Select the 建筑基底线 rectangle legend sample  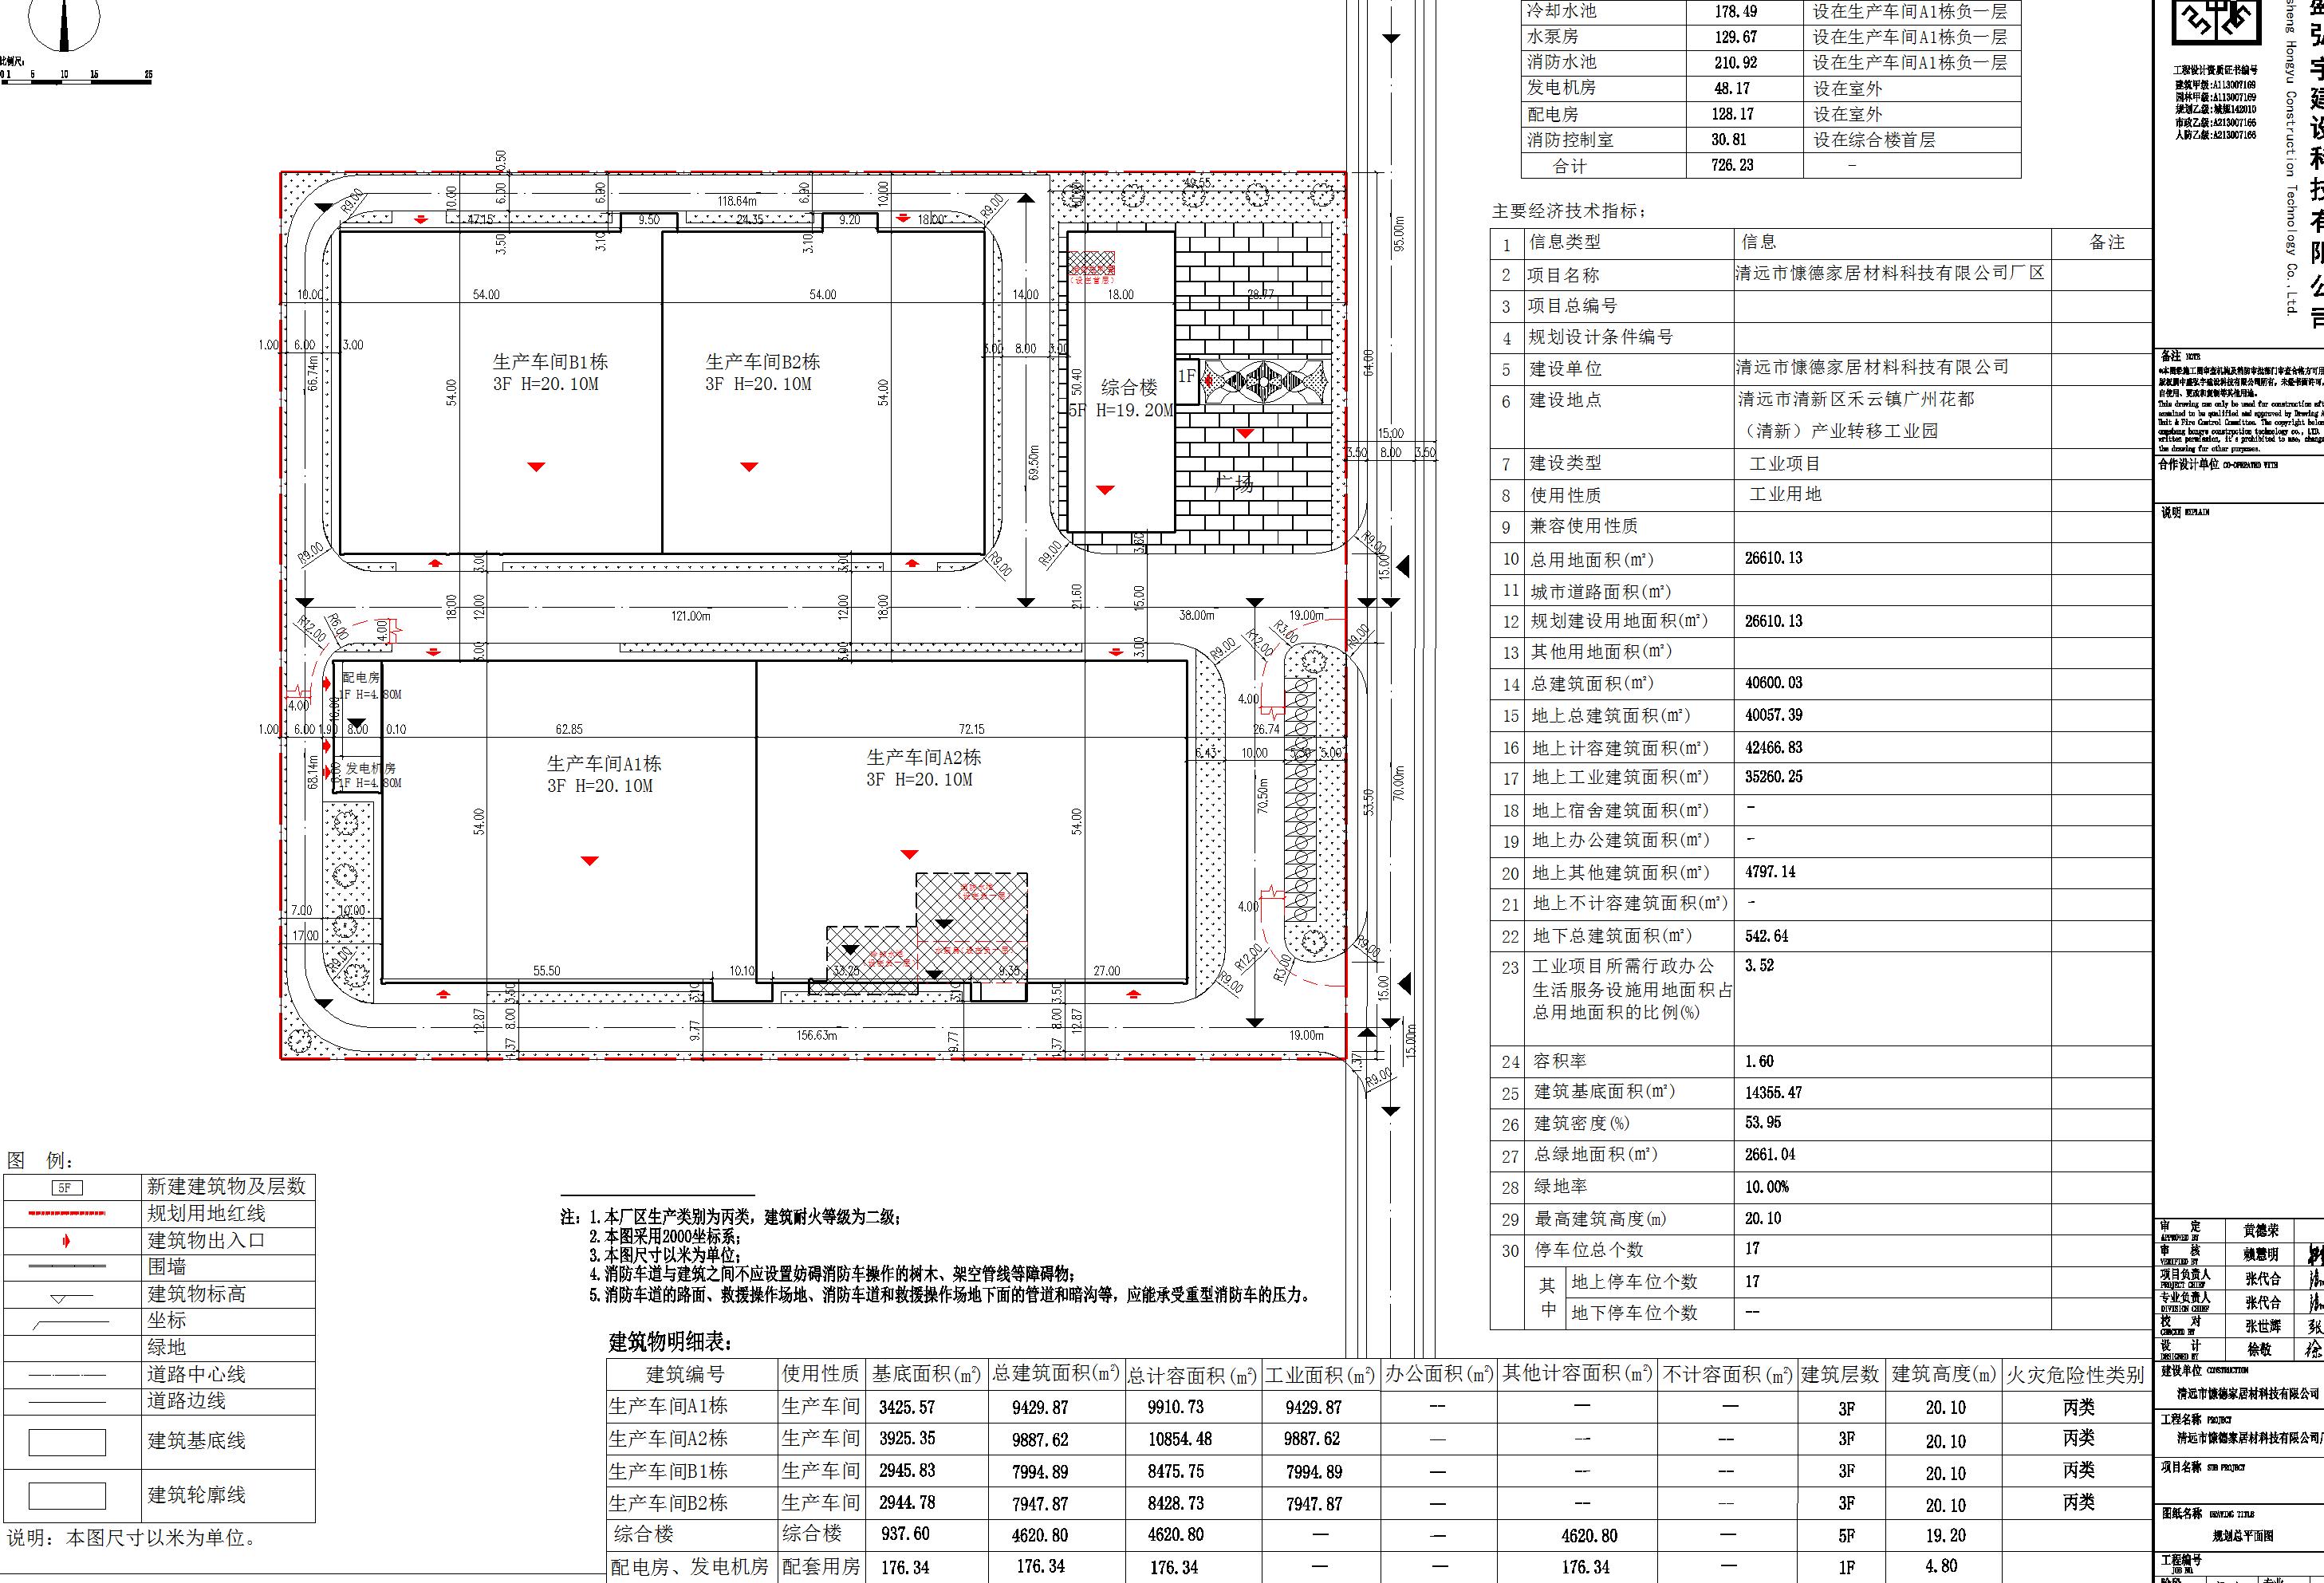(67, 1442)
